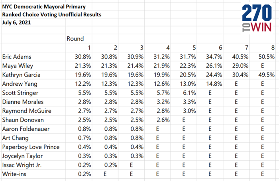Image resolution: width=279 pixels, height=181 pixels.
Task: Select the Write-ins row label
Action: pos(14,174)
